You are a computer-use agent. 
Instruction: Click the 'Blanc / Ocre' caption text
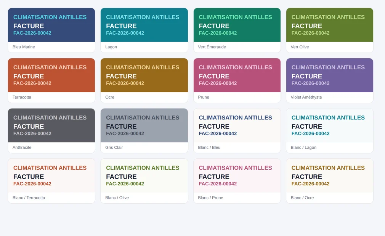click(x=302, y=198)
